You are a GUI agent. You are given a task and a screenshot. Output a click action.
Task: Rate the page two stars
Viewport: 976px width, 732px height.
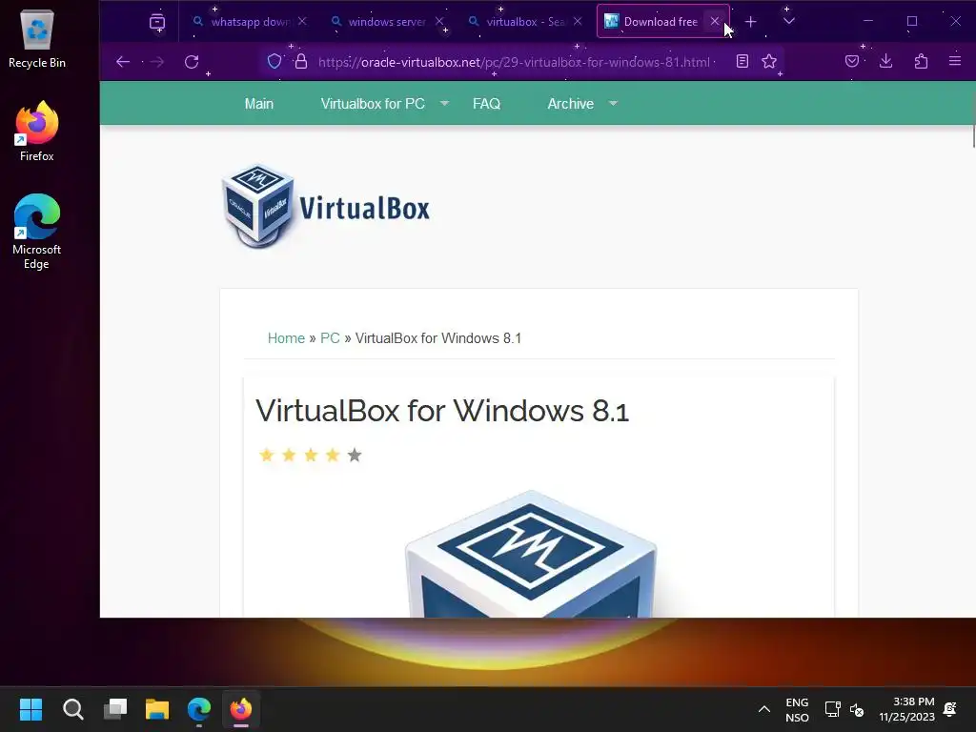[x=289, y=455]
